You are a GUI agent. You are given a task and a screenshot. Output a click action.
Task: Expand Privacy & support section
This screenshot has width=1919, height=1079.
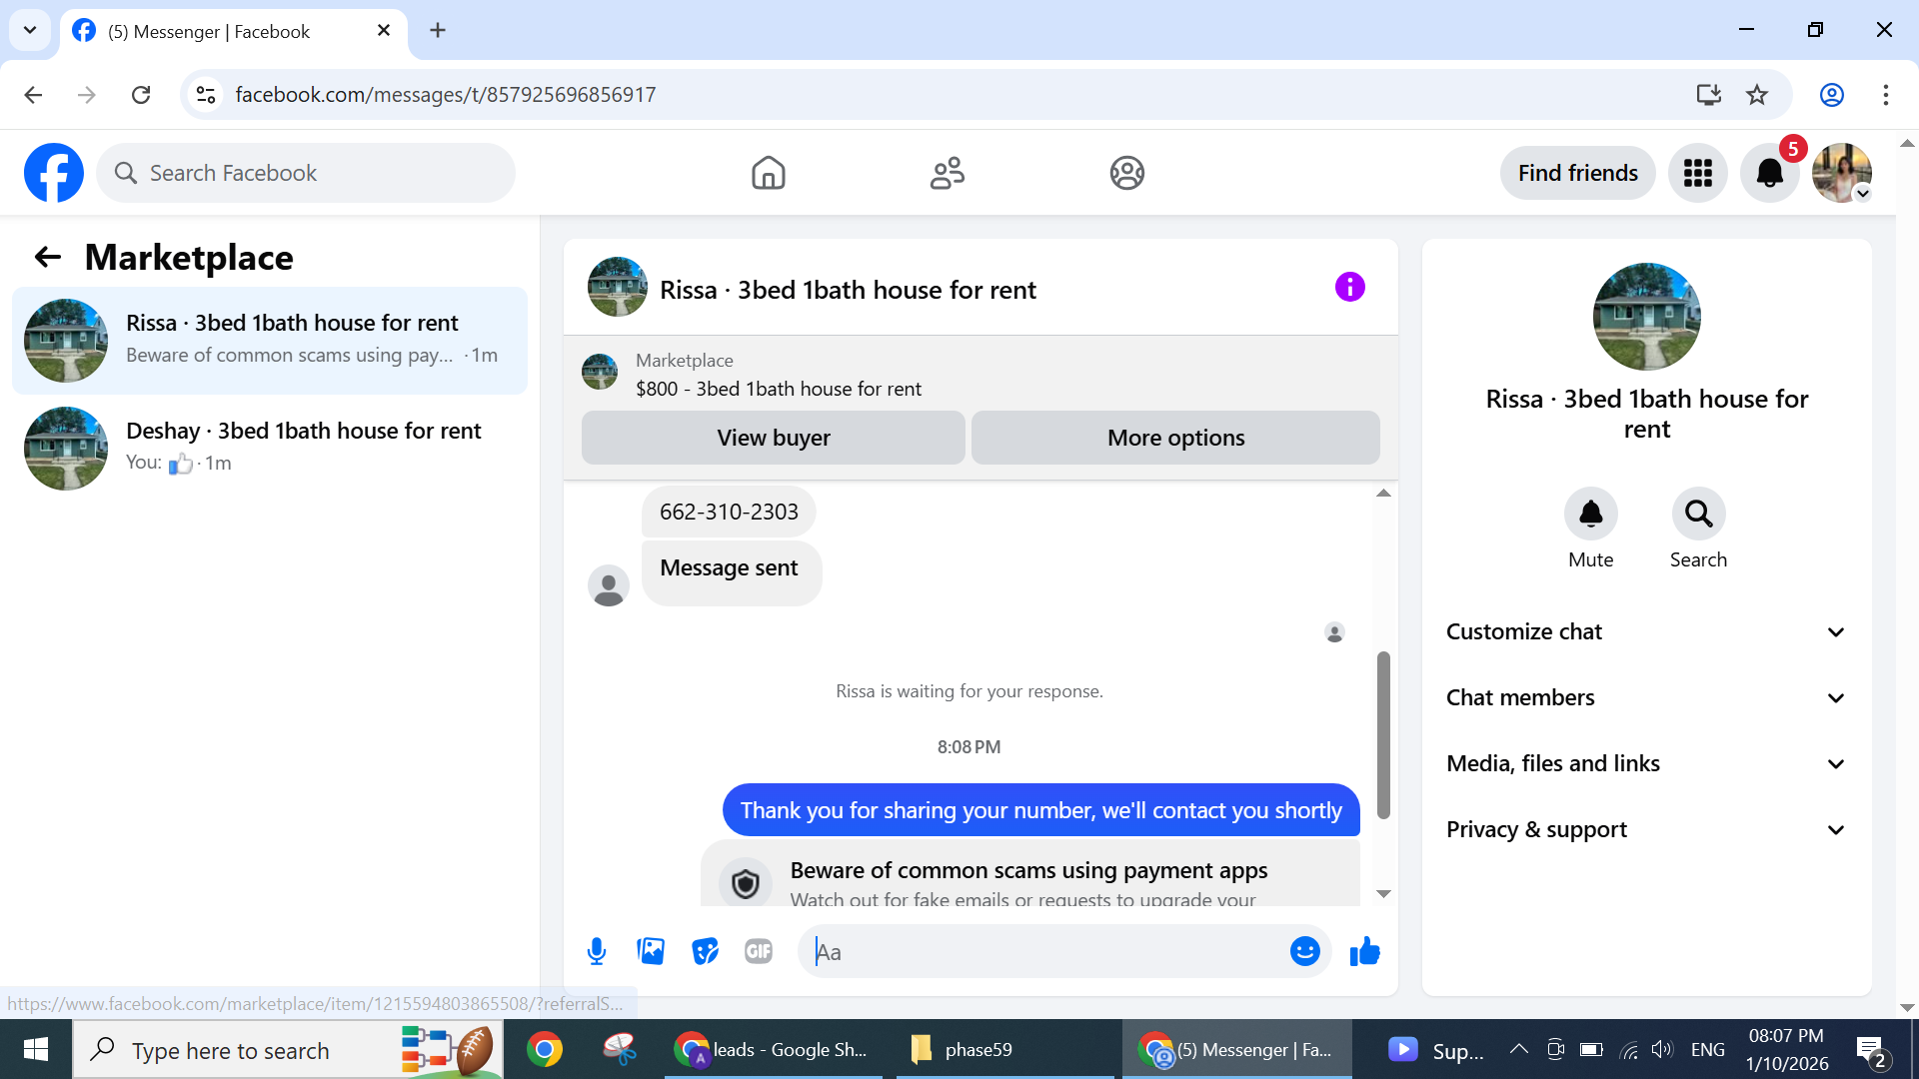click(x=1646, y=829)
